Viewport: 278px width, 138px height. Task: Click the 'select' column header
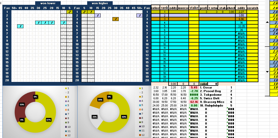(x=156, y=8)
